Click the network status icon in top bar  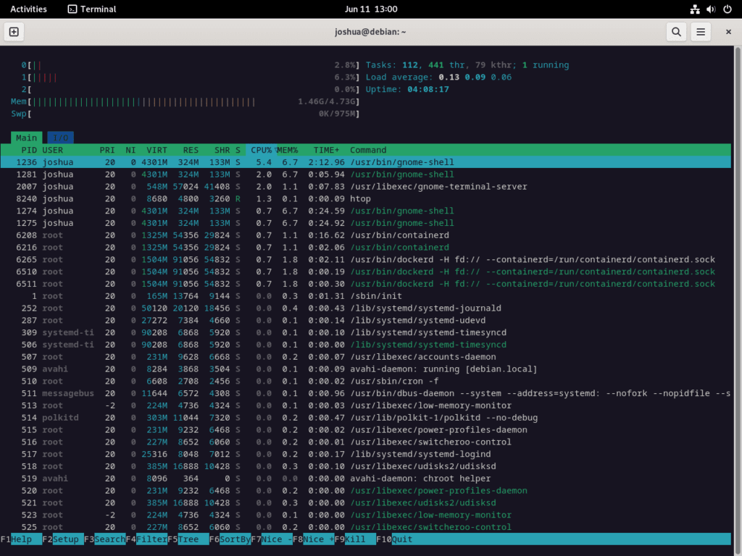click(693, 9)
